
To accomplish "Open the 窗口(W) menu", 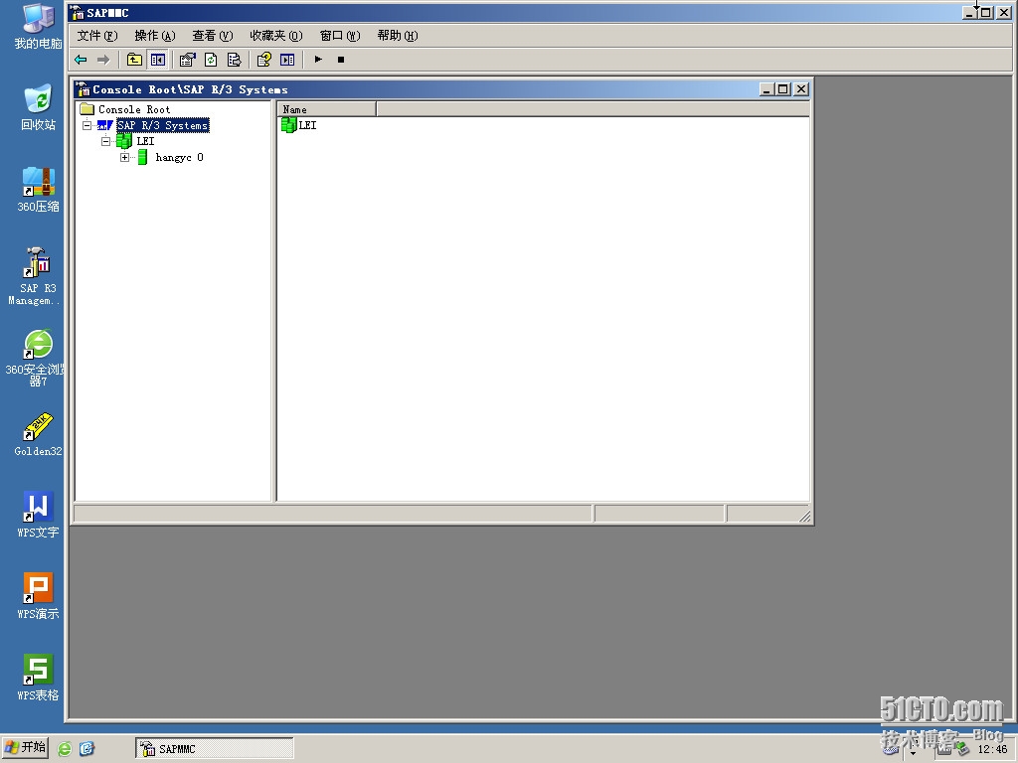I will (340, 36).
